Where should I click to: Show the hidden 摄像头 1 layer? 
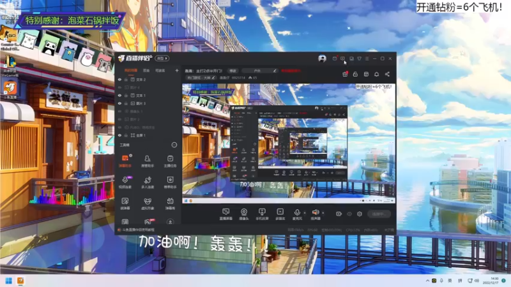pos(119,111)
